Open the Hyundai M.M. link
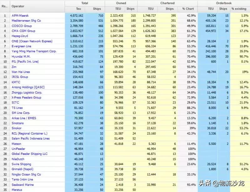The width and height of the screenshot is (250, 192). click(x=21, y=57)
